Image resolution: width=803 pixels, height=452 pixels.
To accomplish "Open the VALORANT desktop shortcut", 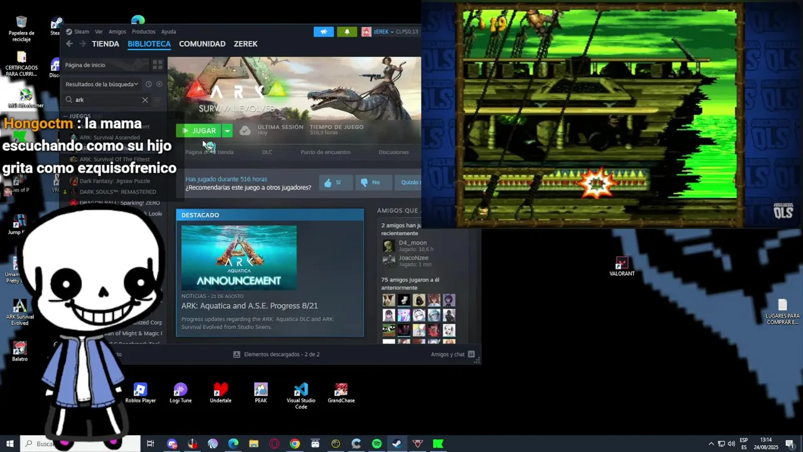I will (x=622, y=266).
